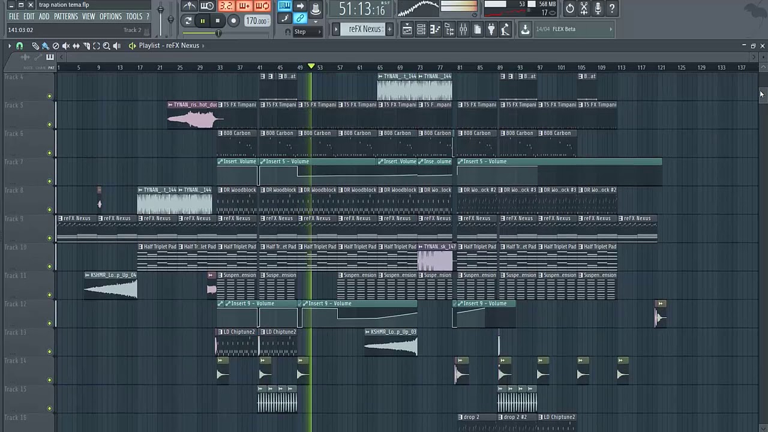Select the Slice tool

coord(86,46)
